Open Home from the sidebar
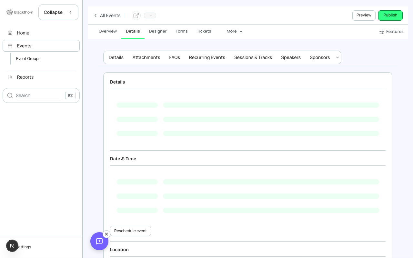Viewport: 413px width, 258px height. (x=41, y=33)
